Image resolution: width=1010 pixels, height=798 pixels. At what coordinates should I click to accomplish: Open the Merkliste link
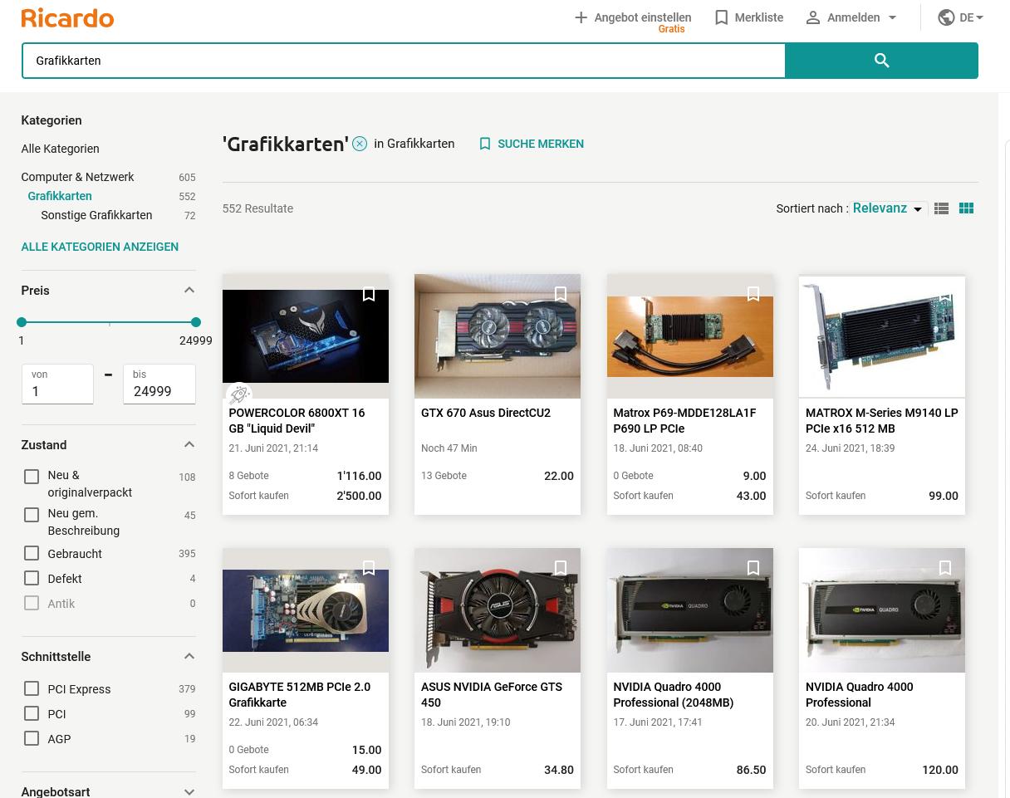[x=759, y=17]
